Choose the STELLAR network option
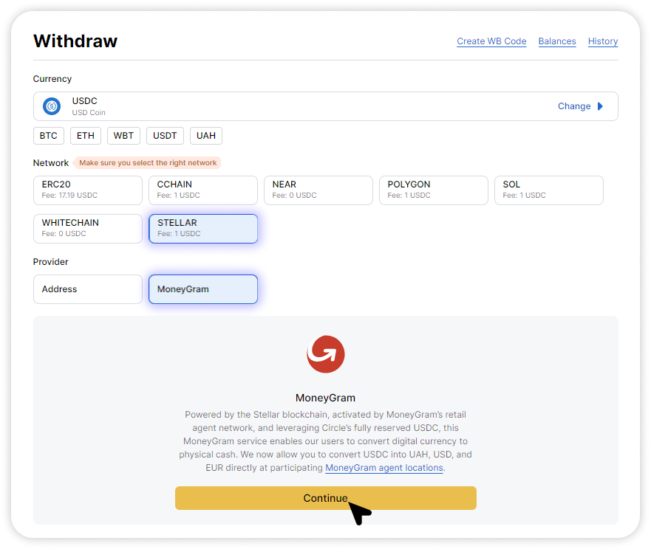 (203, 229)
